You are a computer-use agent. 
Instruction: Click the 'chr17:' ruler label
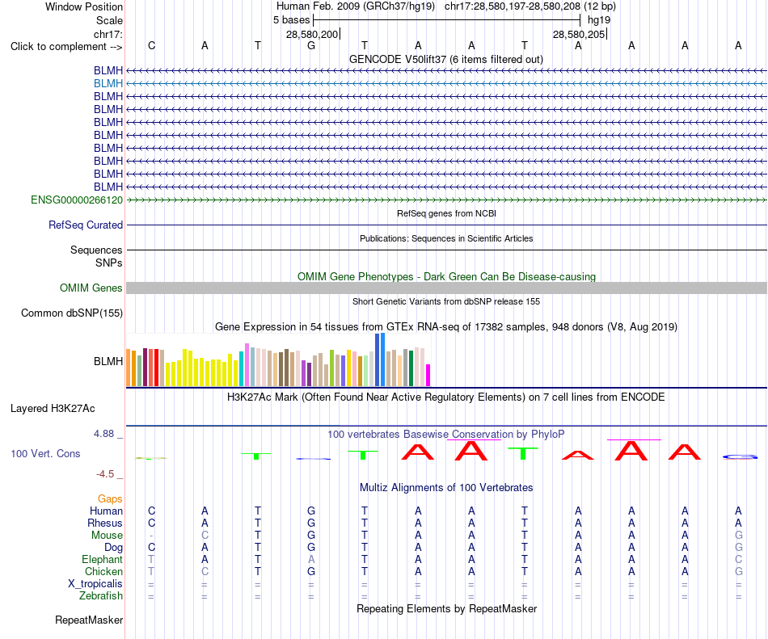[108, 34]
